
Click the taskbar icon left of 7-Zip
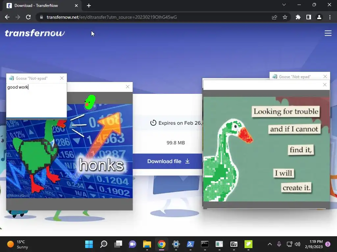point(219,244)
